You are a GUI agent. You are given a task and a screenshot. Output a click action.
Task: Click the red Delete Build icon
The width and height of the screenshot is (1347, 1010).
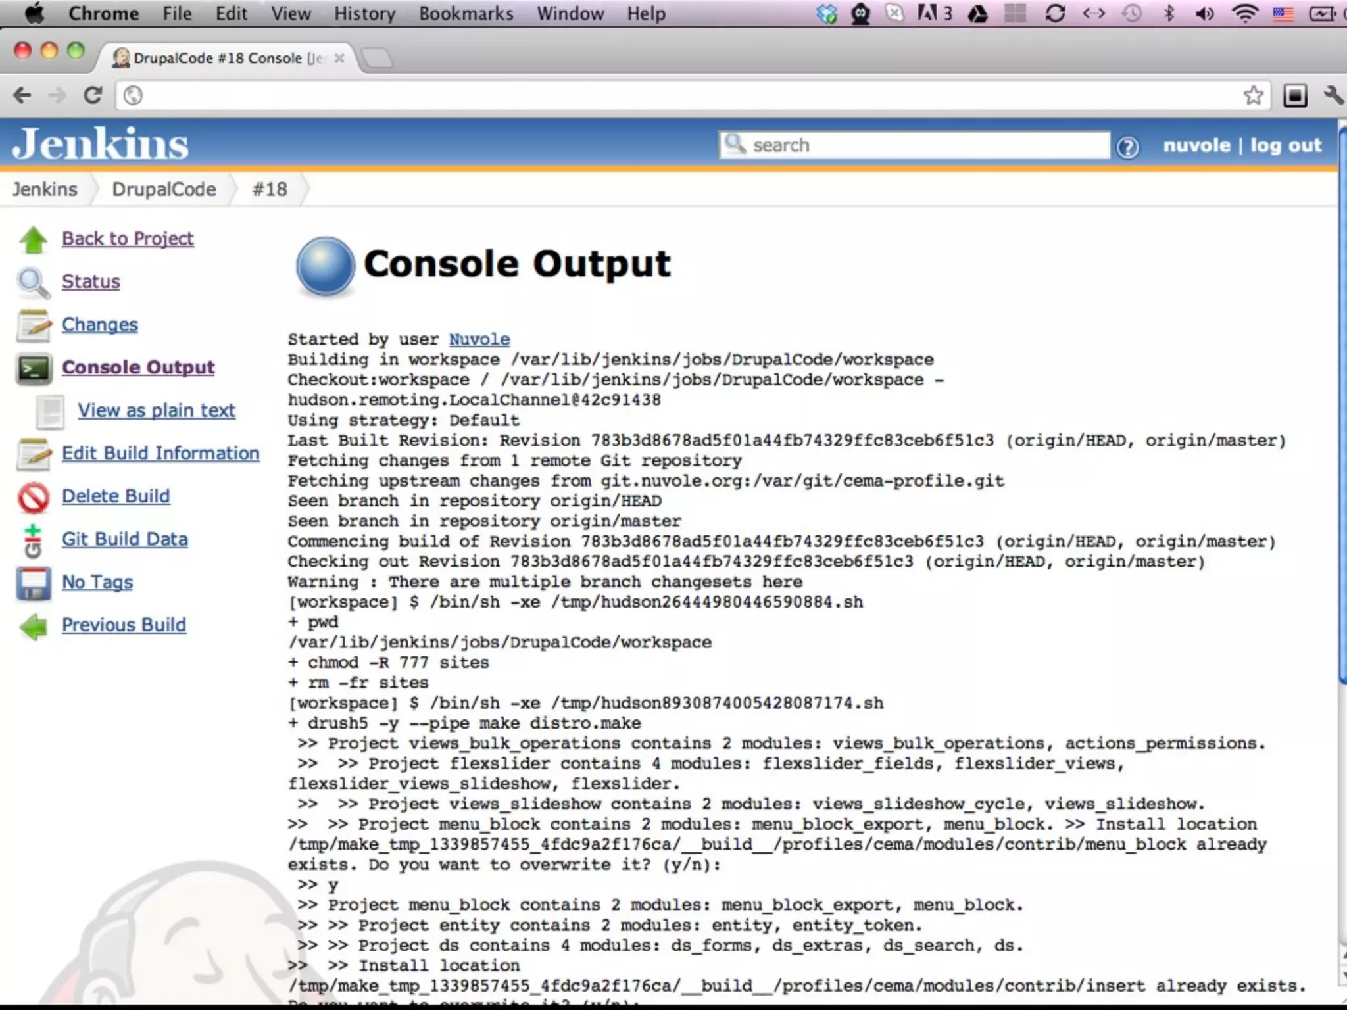click(33, 497)
